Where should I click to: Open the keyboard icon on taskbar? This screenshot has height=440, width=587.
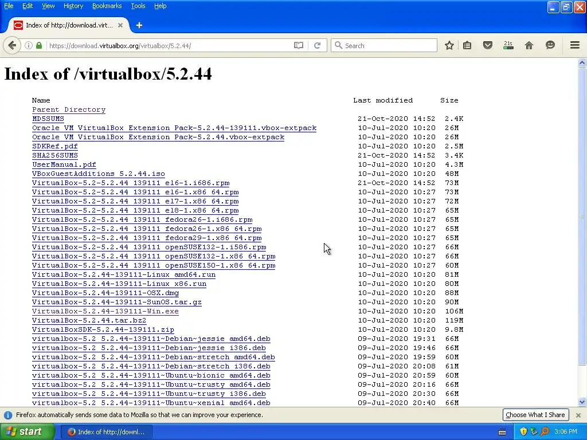502,432
